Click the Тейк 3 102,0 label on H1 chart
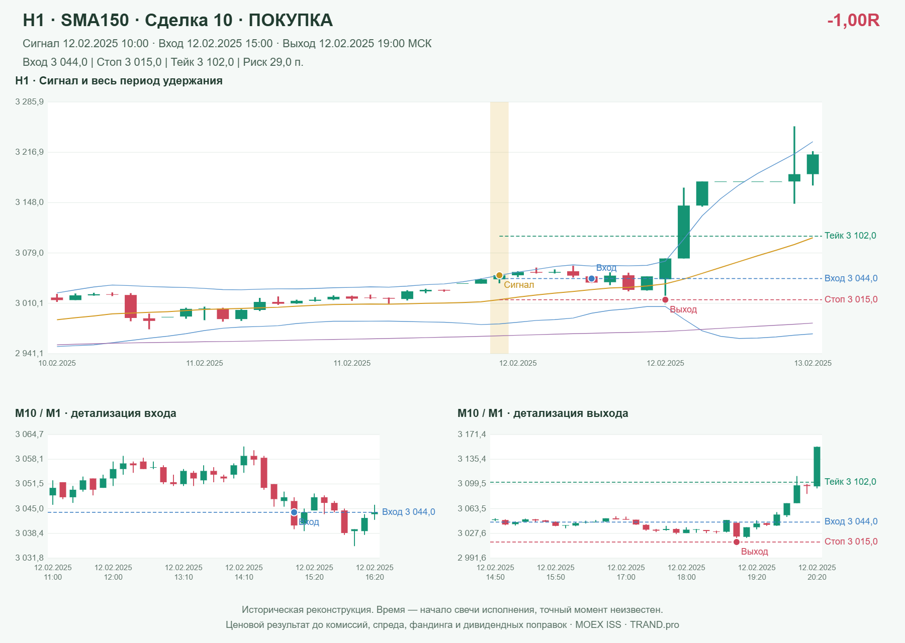This screenshot has width=905, height=643. 850,236
